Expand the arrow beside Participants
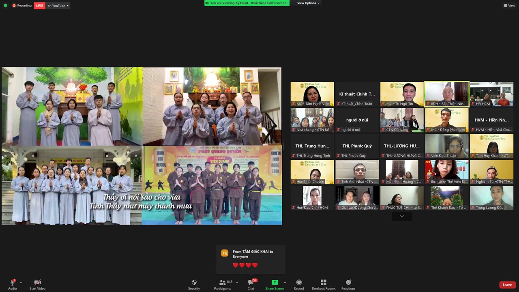519x292 pixels. 237,282
